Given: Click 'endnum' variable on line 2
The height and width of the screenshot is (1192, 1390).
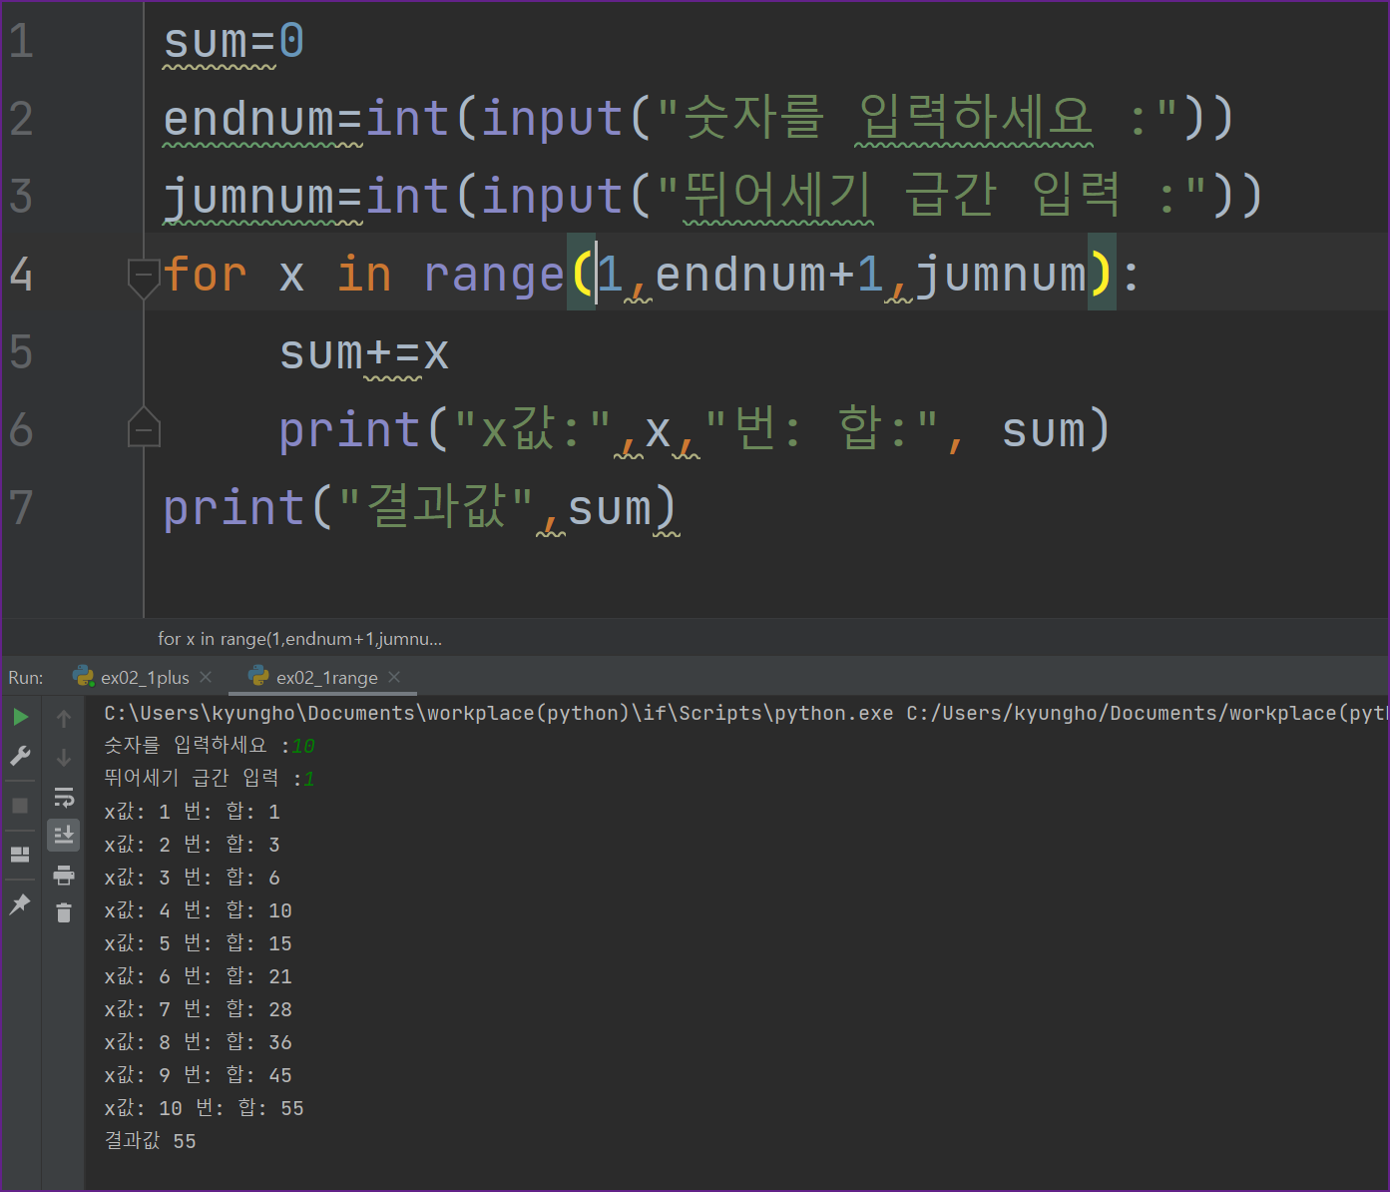Looking at the screenshot, I should (x=248, y=119).
